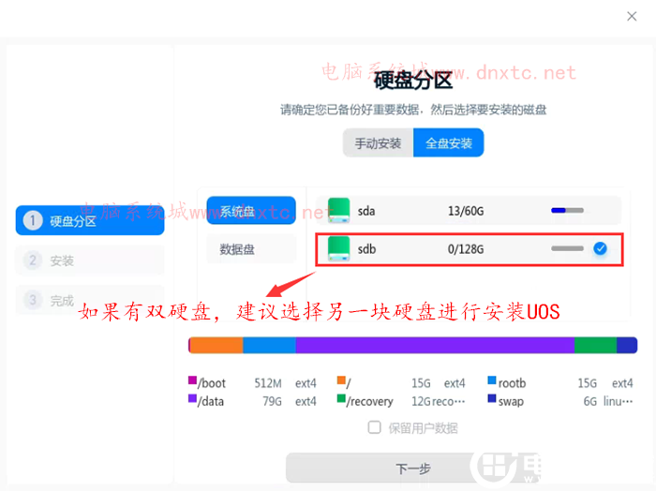Click the 6G size of swap
656x491 pixels.
tap(590, 401)
